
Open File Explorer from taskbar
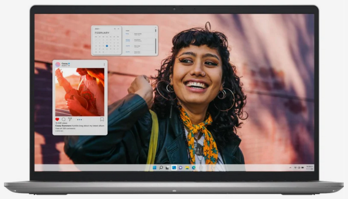pos(187,168)
